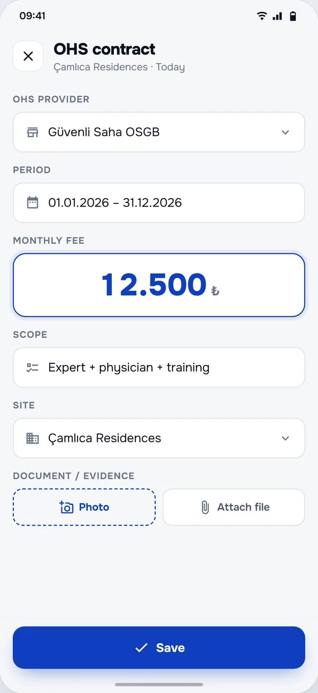Click the PERIOD label
This screenshot has height=693, width=318.
coord(32,170)
